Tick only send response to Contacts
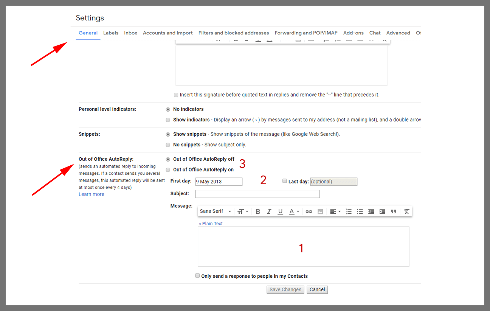Screen dimensions: 490x311 pos(197,276)
